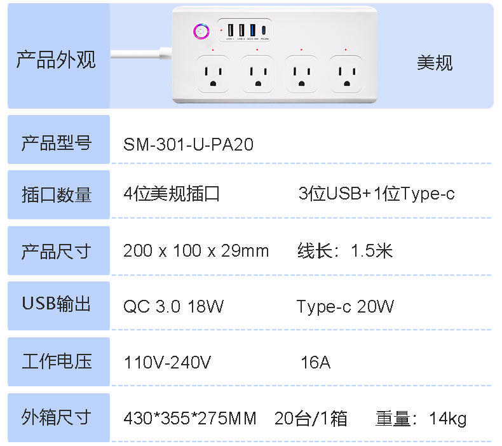The width and height of the screenshot is (502, 446).
Task: Click the blue QC3.0 USB port
Action: (x=252, y=29)
